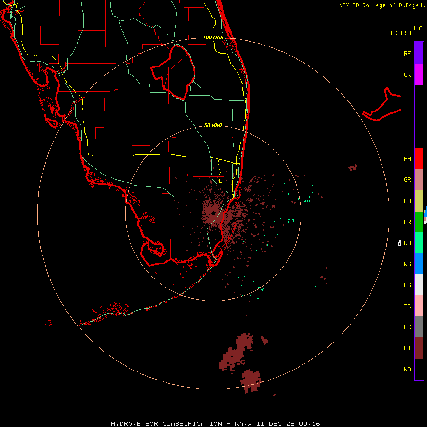Click the 'IC' legend label

(407, 306)
